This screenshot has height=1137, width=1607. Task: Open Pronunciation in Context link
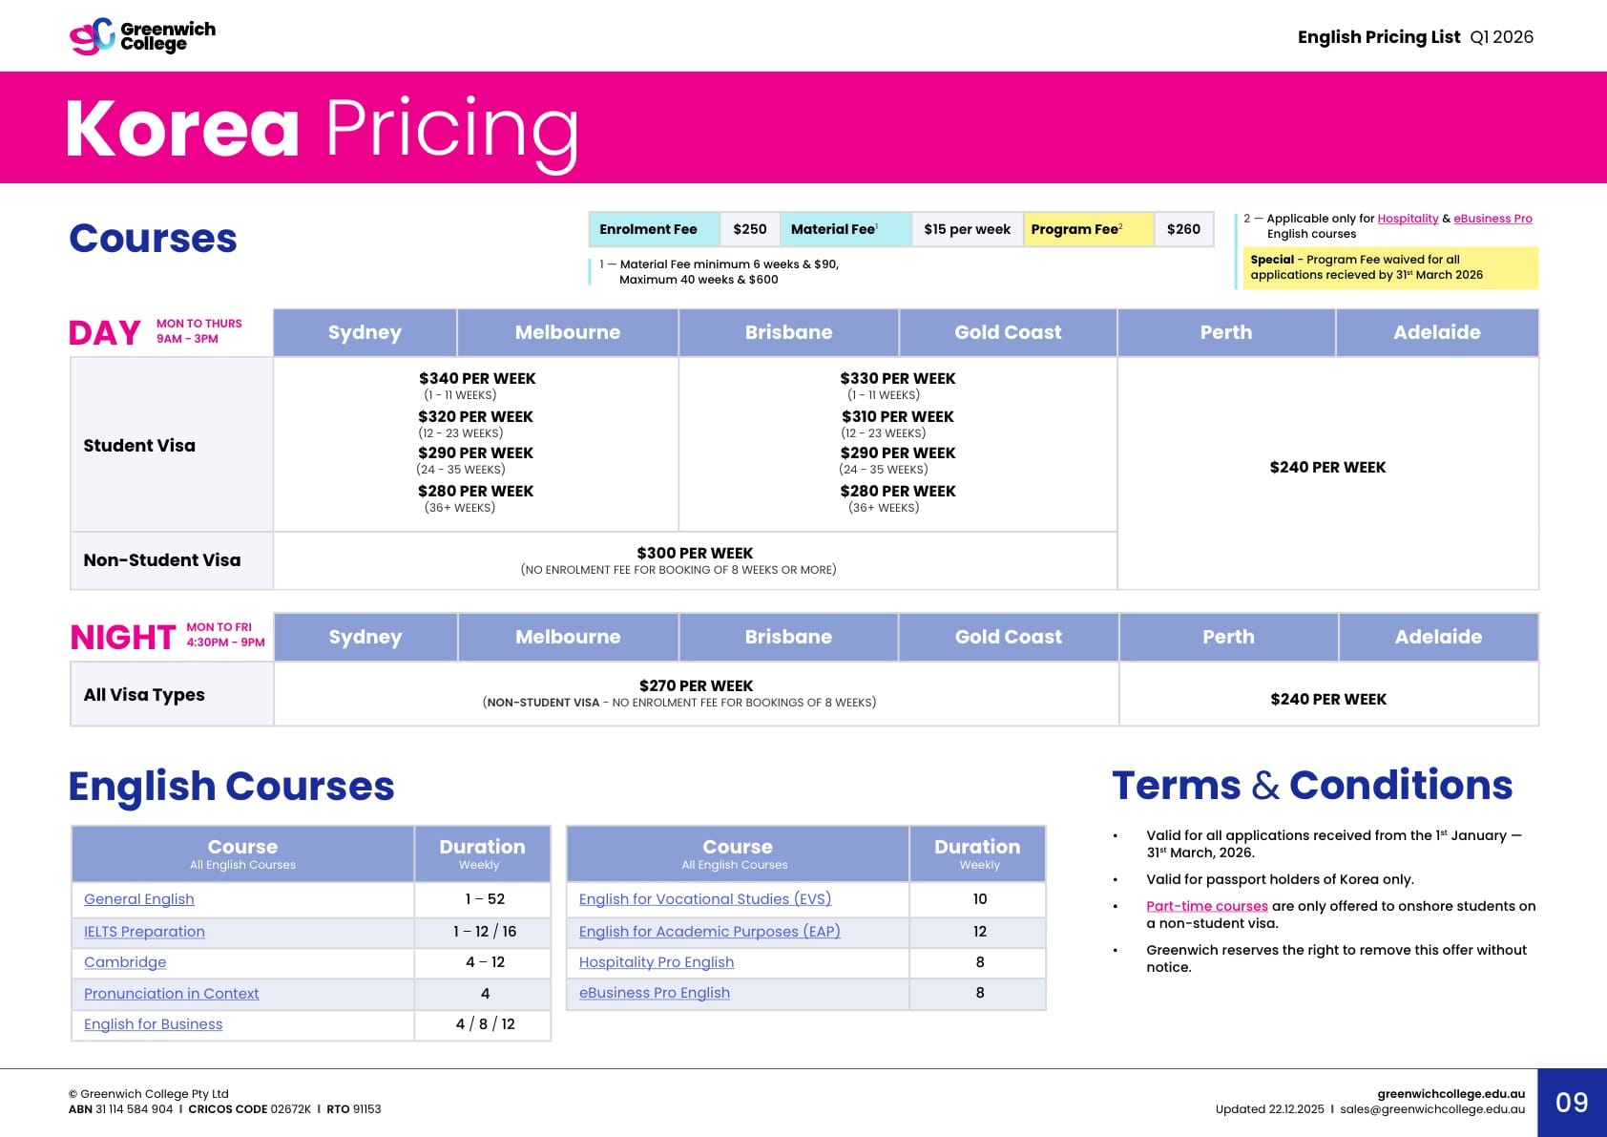[x=171, y=994]
